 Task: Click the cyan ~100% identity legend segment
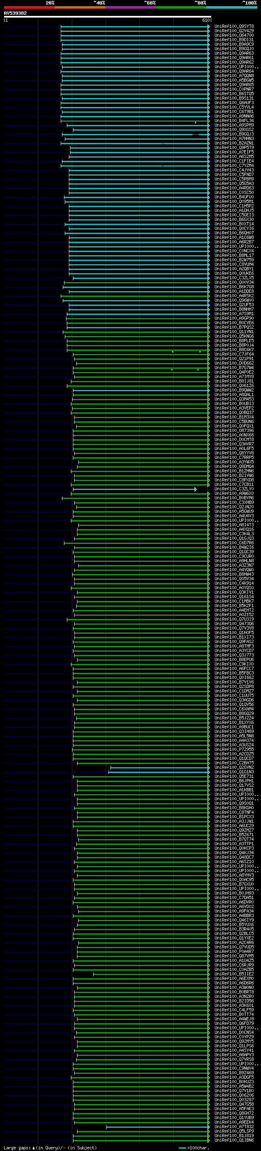[x=232, y=7]
